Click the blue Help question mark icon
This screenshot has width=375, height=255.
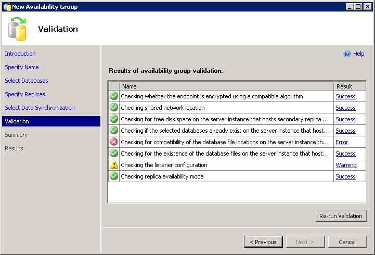(x=347, y=54)
